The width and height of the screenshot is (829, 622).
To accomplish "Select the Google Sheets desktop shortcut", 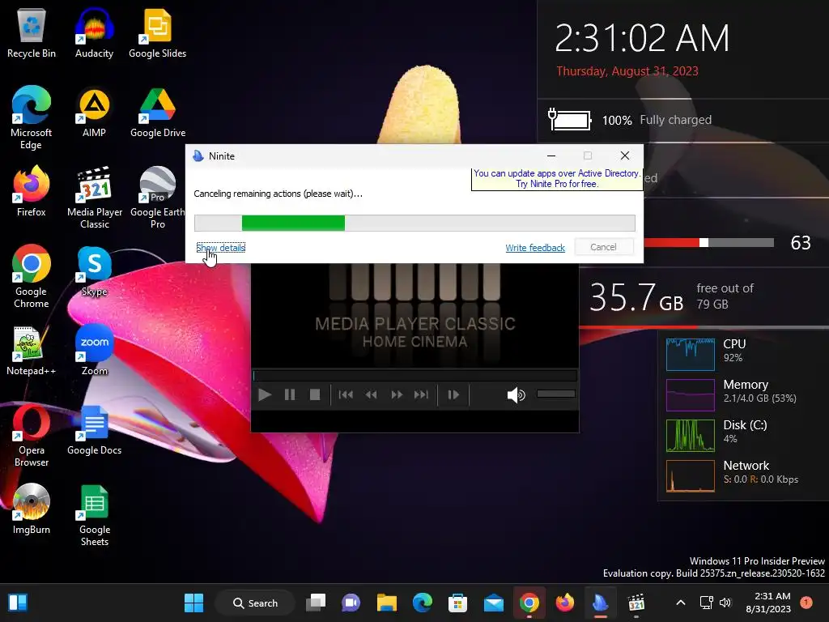I will click(x=95, y=514).
